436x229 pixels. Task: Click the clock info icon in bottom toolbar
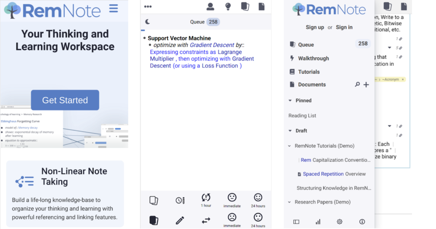tap(180, 200)
